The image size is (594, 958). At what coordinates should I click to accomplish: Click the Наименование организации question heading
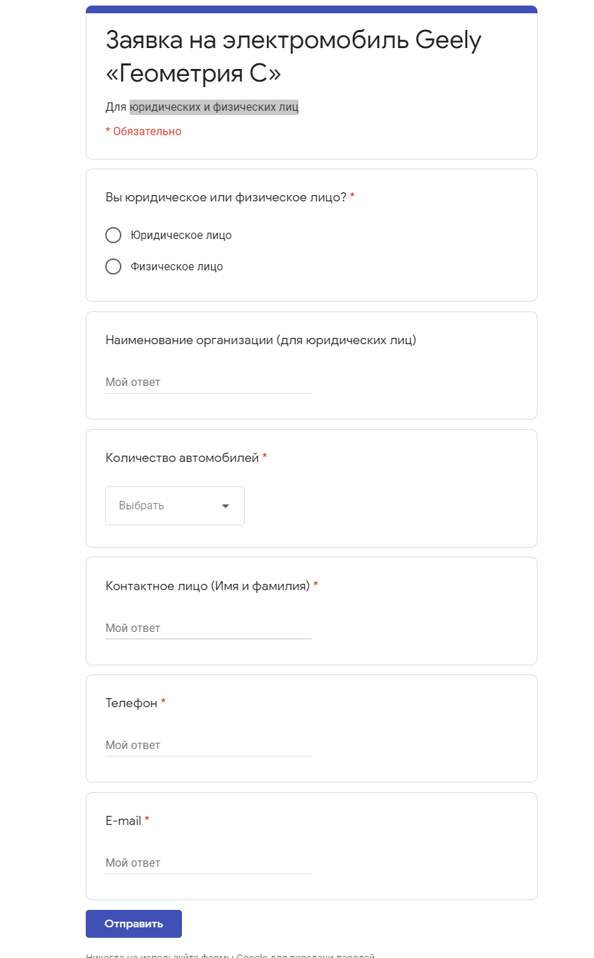261,340
